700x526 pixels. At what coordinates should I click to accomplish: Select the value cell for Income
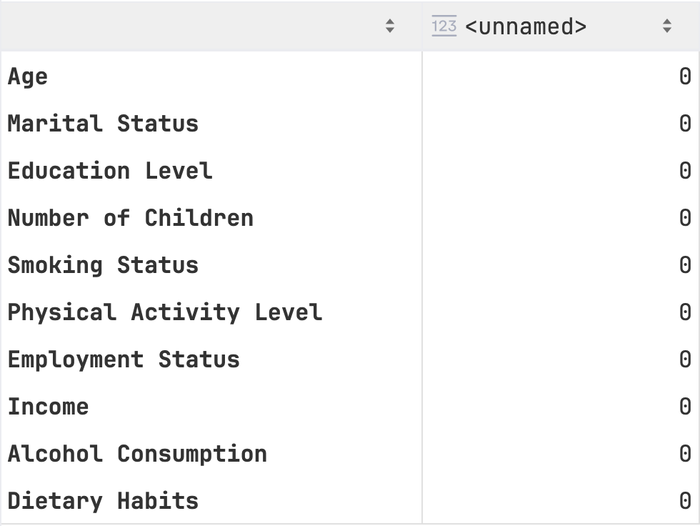(561, 407)
